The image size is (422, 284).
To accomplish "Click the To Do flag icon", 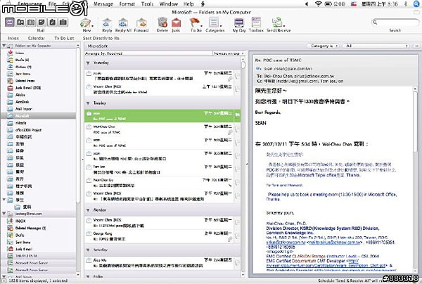I will click(194, 22).
